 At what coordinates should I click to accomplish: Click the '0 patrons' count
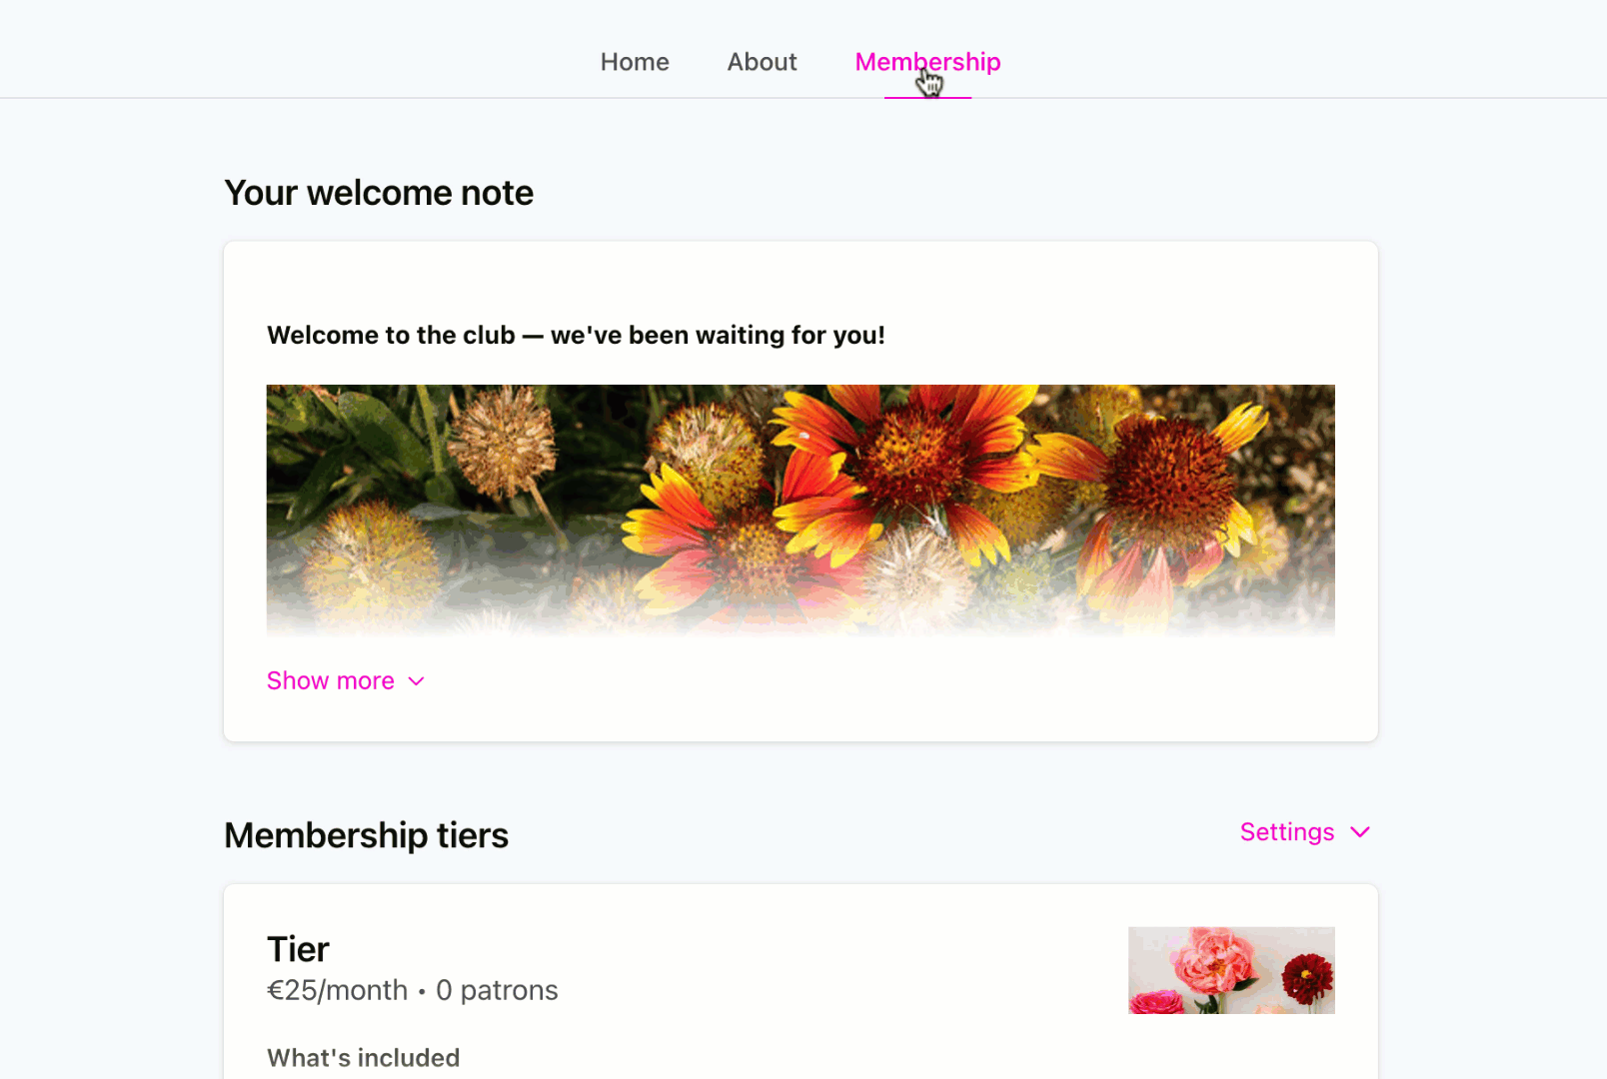(497, 990)
